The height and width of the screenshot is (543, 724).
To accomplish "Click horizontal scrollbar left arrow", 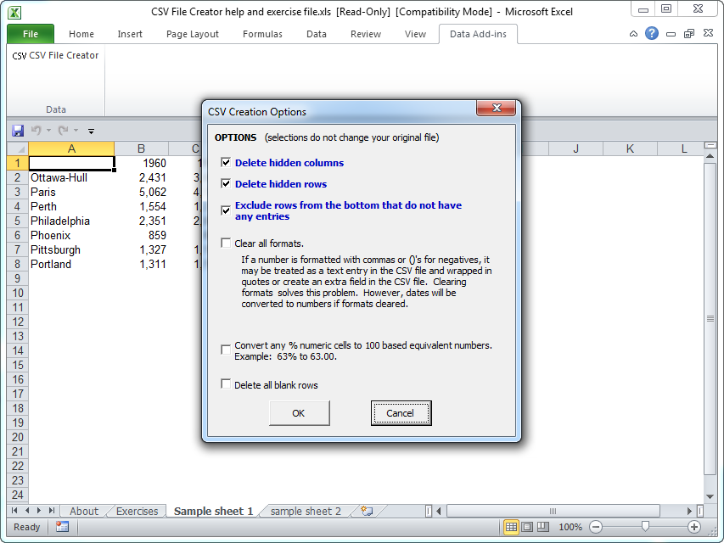I will (x=439, y=511).
